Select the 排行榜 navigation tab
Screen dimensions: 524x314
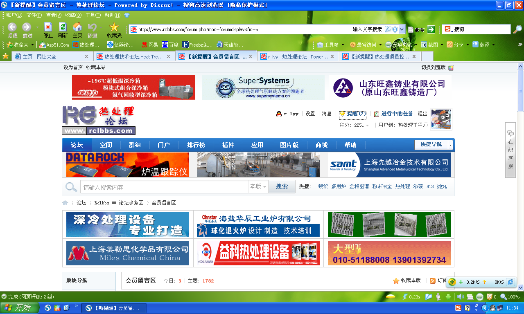196,145
